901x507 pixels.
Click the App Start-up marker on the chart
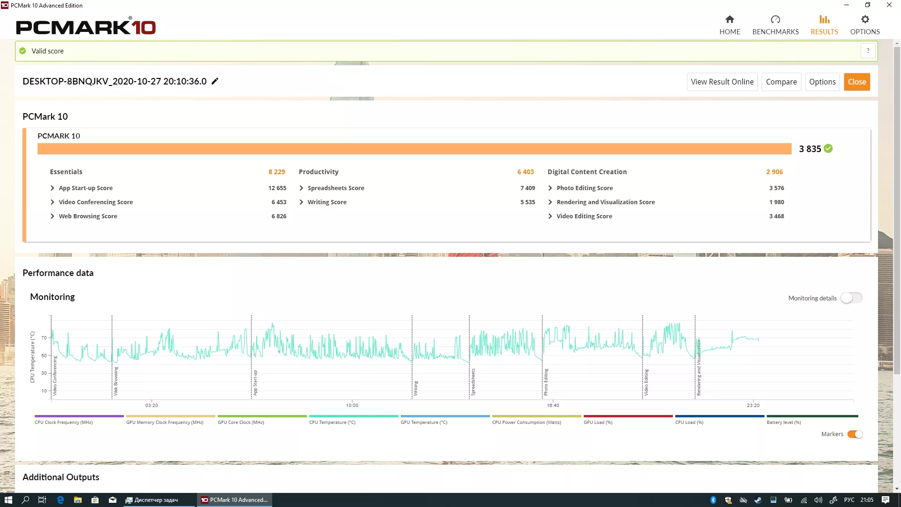(x=255, y=383)
